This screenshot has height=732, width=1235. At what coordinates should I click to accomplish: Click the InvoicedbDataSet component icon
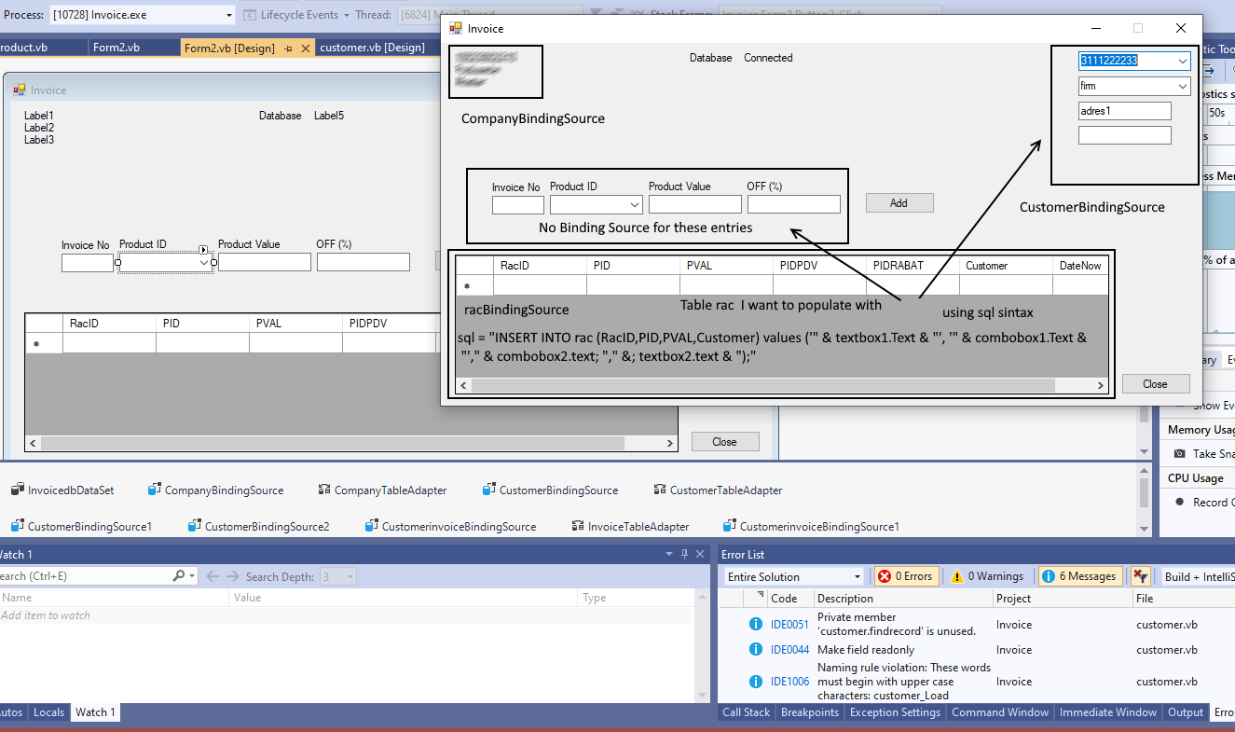tap(18, 490)
